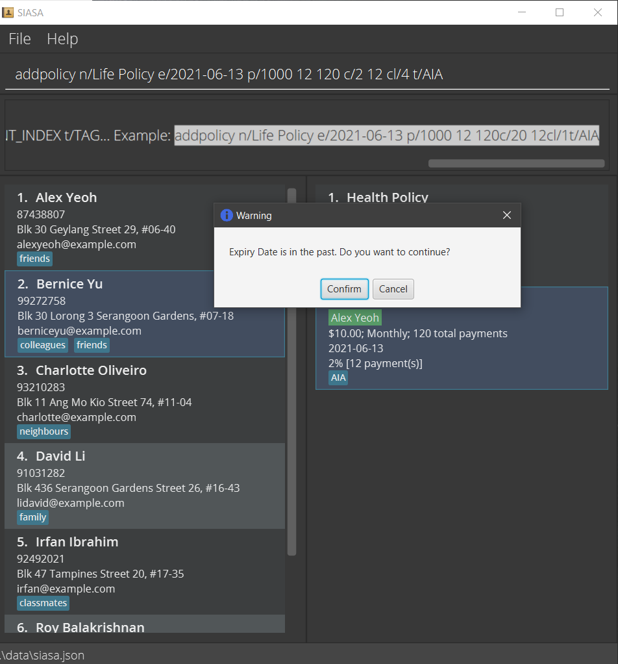The image size is (618, 664).
Task: Click email berniceyu@example.com
Action: pos(80,331)
